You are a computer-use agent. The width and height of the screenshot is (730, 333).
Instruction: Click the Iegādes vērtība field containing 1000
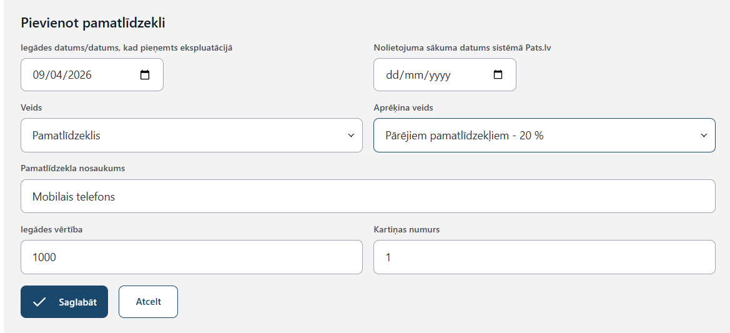(x=191, y=257)
